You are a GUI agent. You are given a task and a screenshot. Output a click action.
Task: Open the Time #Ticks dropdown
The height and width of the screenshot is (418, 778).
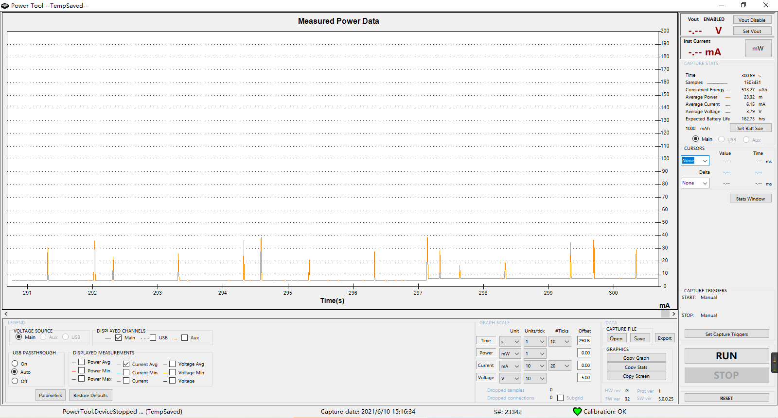(x=560, y=342)
